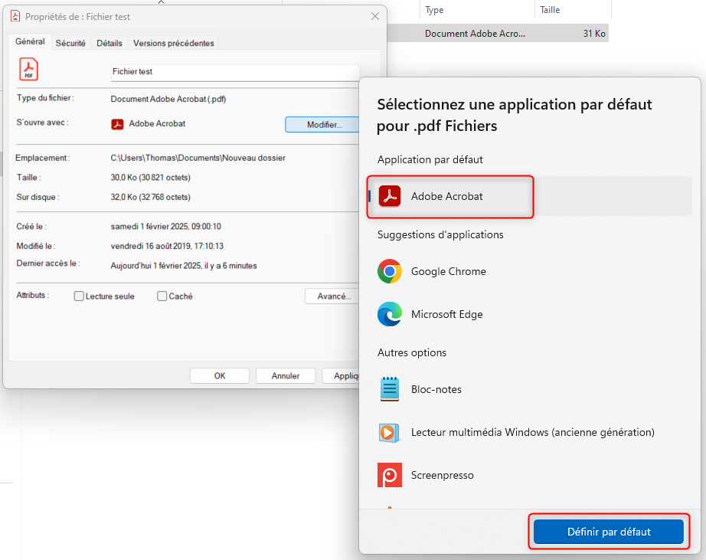Go to Versions précédentes tab

click(174, 44)
